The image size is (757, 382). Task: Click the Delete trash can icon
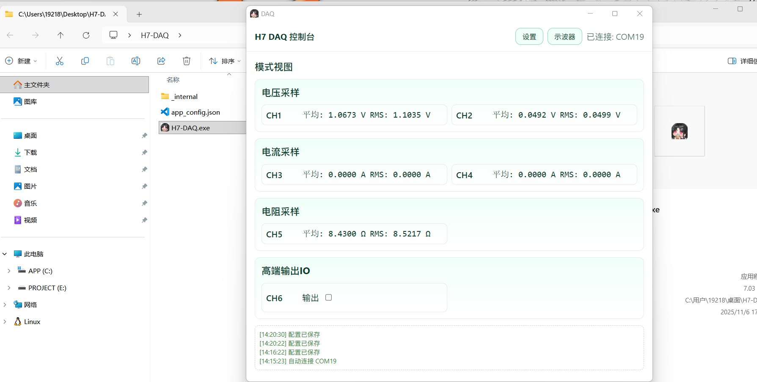click(x=187, y=61)
